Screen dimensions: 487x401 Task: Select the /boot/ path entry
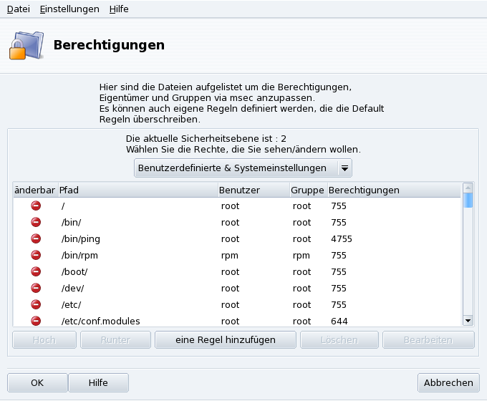coord(74,272)
